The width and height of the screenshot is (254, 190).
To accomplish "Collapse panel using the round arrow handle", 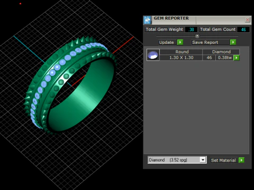I will [197, 36].
